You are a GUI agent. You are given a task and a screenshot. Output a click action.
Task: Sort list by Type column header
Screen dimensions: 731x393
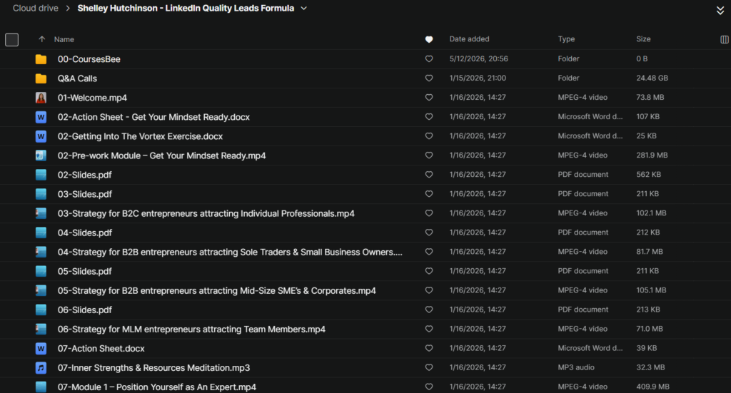pos(566,39)
